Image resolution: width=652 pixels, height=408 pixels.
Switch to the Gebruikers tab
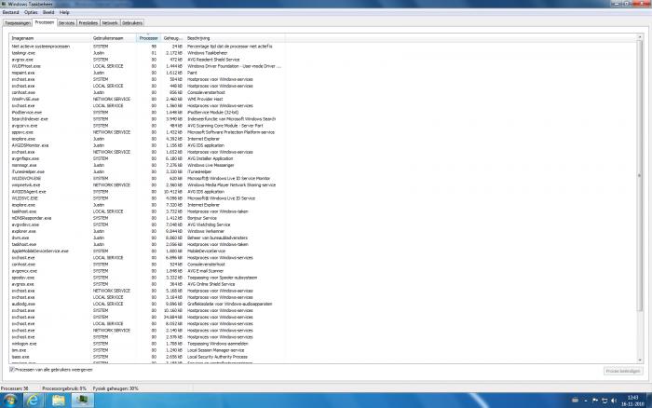(132, 23)
